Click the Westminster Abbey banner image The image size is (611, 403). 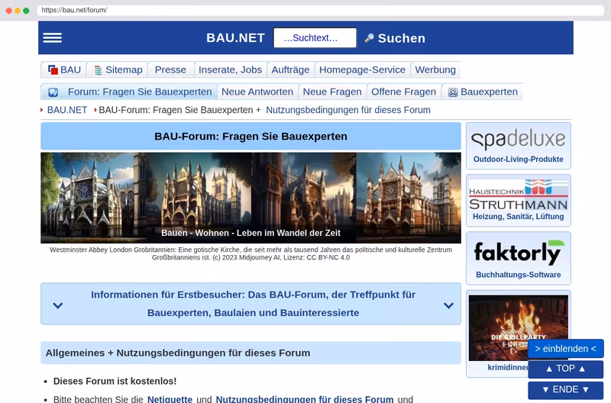251,198
